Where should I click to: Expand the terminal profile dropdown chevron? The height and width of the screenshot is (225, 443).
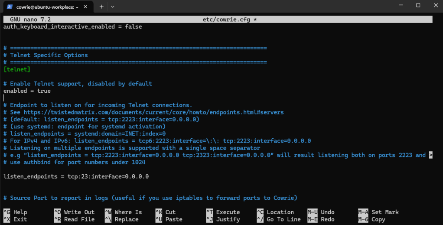(113, 6)
